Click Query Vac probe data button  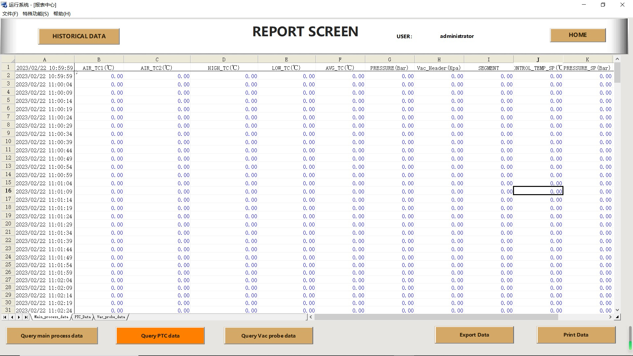tap(268, 336)
